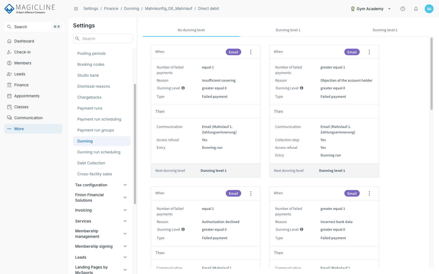The width and height of the screenshot is (439, 274).
Task: Switch to the Dunning level 1 tab
Action: 288,30
